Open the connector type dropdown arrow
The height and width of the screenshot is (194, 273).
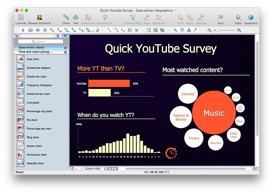93,31
